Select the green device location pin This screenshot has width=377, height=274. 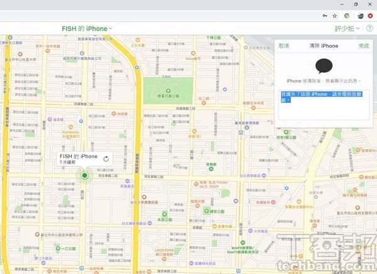pyautogui.click(x=84, y=176)
